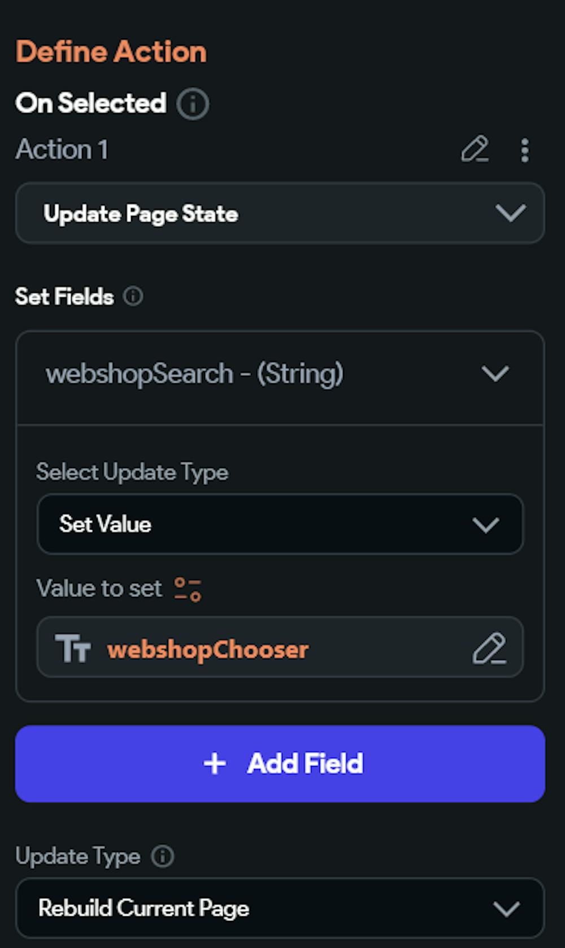Viewport: 565px width, 948px height.
Task: Click the sliders icon beside Value to set
Action: [188, 589]
